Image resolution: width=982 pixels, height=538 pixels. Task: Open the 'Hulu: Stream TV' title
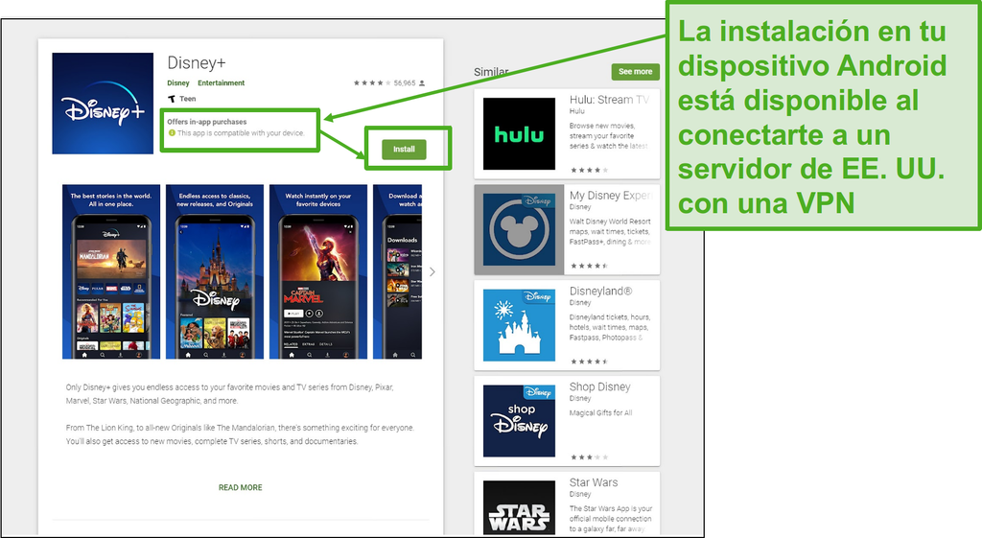(609, 100)
